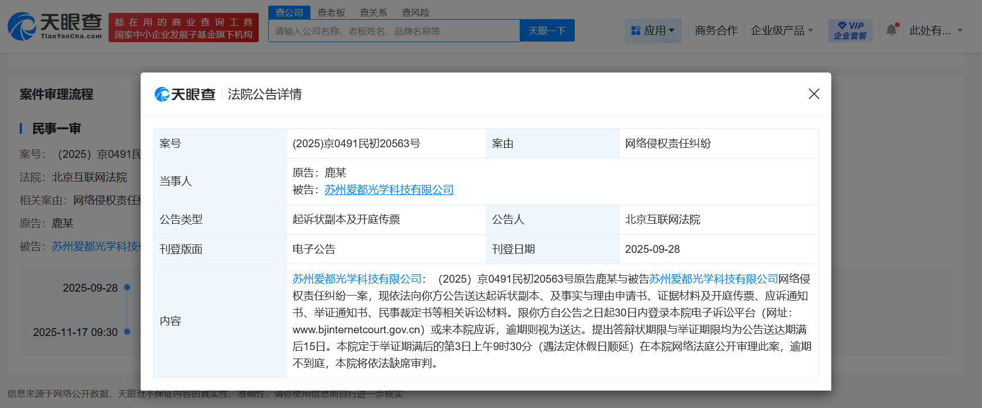
Task: Select the 起诉状副本及开庭传票 cell
Action: [x=386, y=219]
